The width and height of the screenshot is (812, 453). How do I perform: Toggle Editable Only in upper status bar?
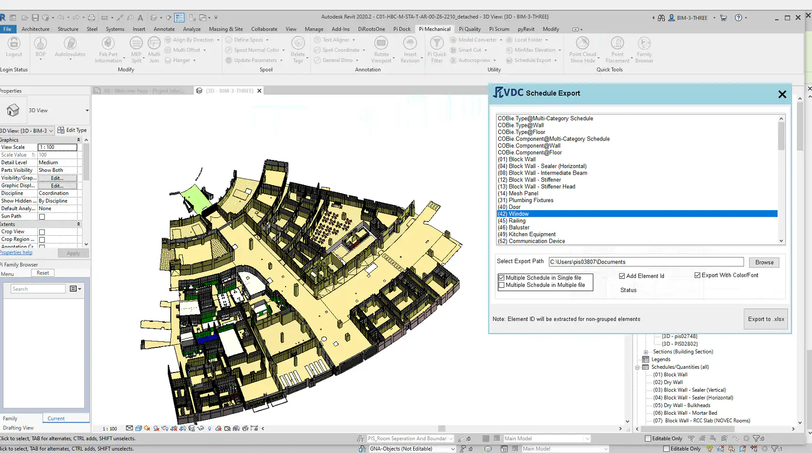[x=648, y=438]
